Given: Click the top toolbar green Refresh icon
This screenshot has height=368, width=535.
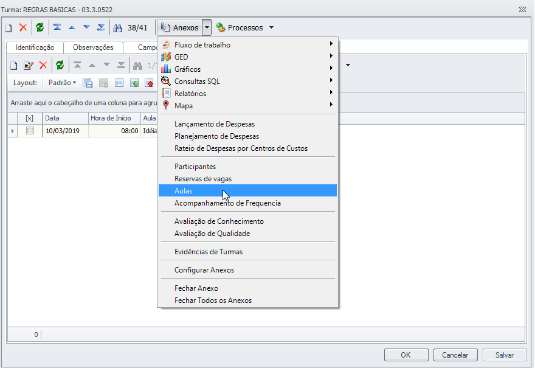Looking at the screenshot, I should pos(40,27).
